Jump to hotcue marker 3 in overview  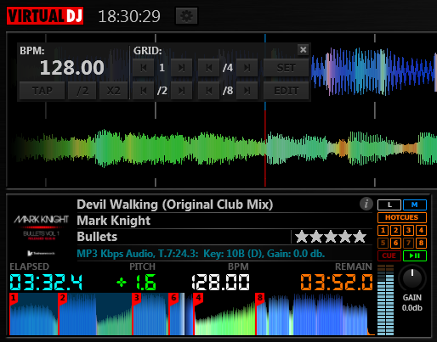137,298
